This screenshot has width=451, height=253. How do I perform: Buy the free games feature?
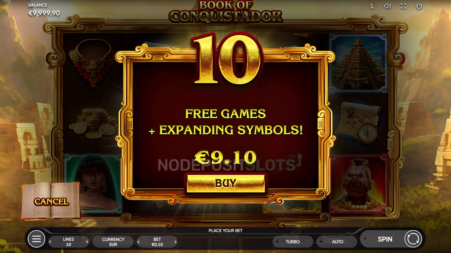coord(226,183)
